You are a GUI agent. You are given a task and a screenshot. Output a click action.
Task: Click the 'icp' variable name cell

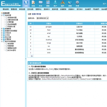tap(49, 46)
